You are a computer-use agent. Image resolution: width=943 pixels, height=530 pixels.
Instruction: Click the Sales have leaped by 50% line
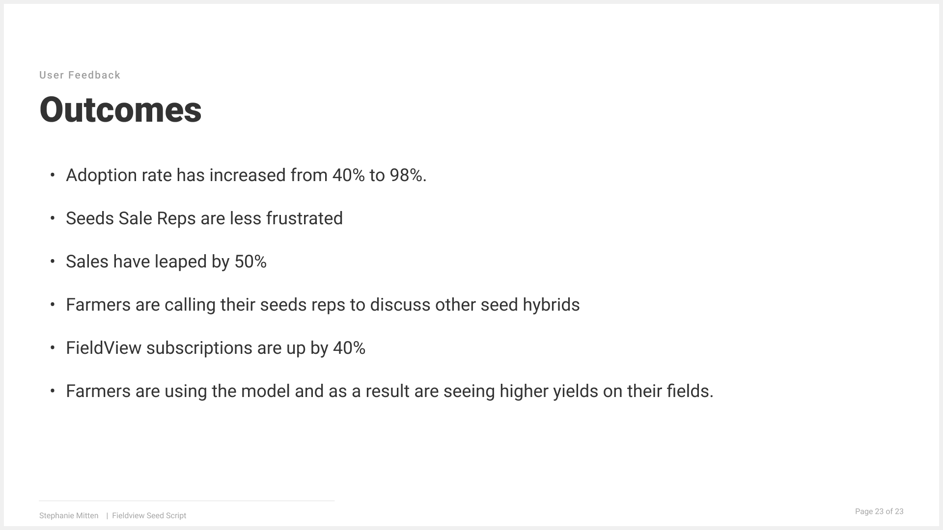166,262
